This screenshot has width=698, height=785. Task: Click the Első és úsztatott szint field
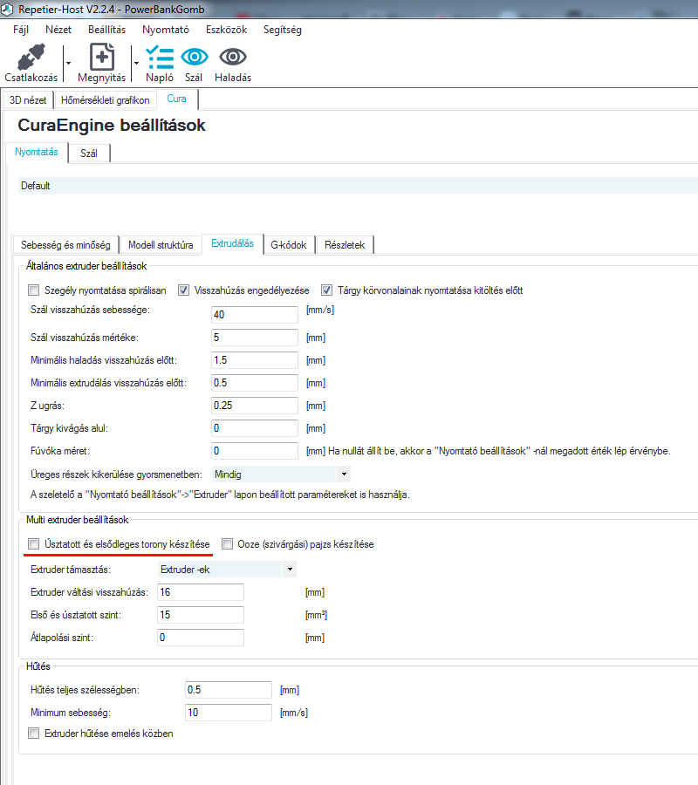point(201,615)
